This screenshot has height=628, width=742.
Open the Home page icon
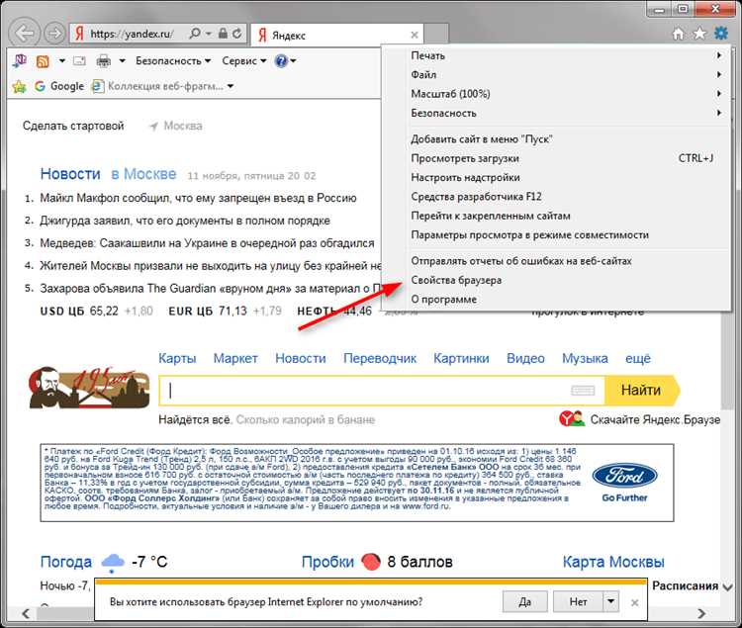click(x=679, y=34)
